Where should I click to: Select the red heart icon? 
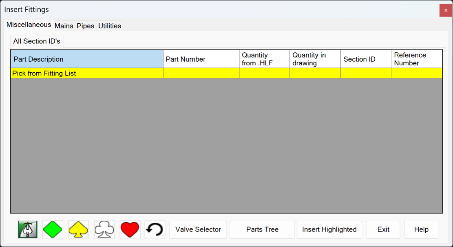(130, 229)
